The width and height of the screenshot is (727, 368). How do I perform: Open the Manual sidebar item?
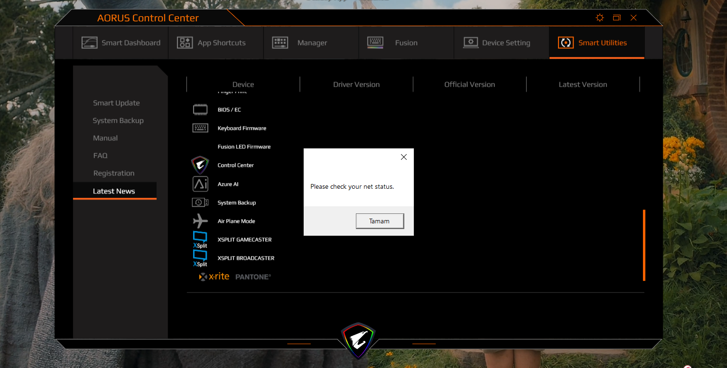(105, 138)
